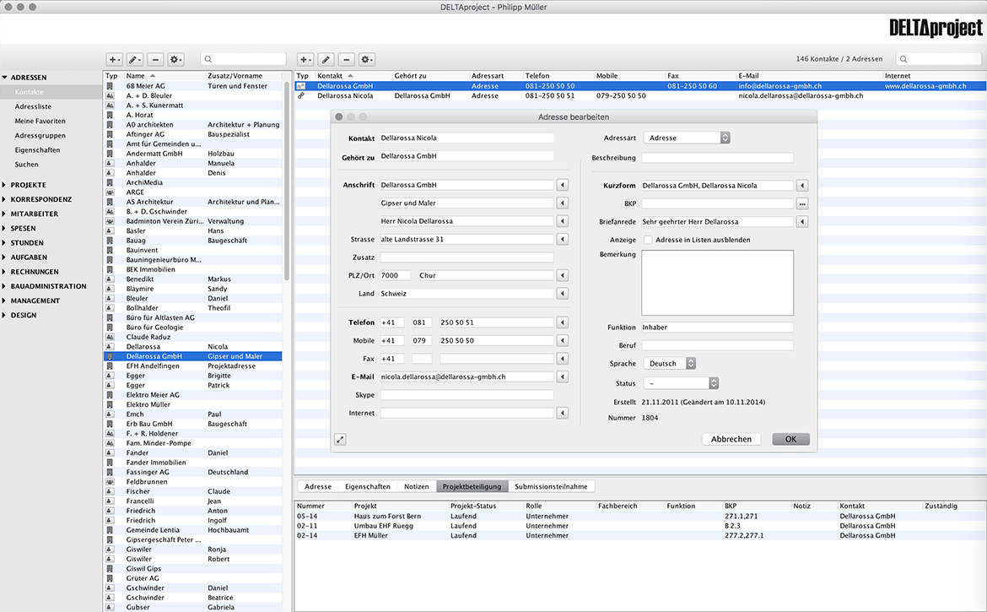This screenshot has height=612, width=987.
Task: Open the gear menu above the address table
Action: point(367,59)
